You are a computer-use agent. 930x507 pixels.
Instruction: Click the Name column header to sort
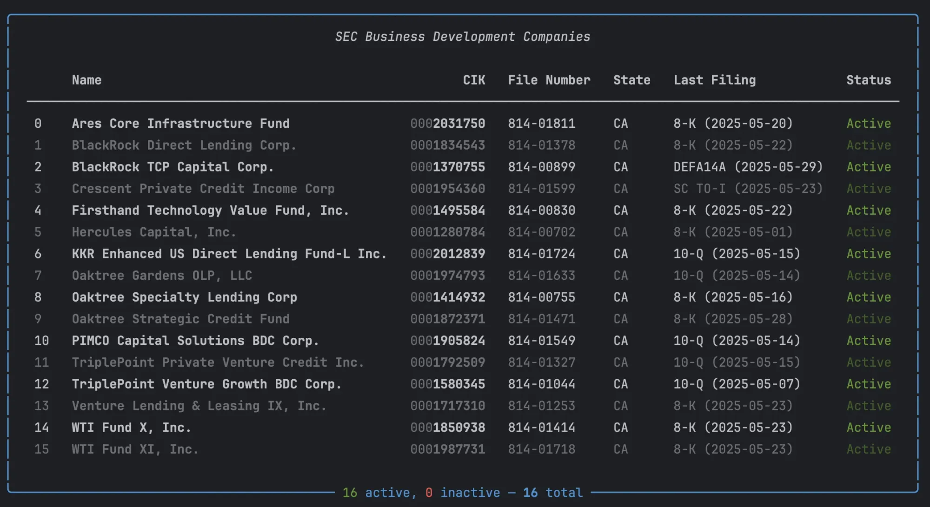[x=86, y=79]
